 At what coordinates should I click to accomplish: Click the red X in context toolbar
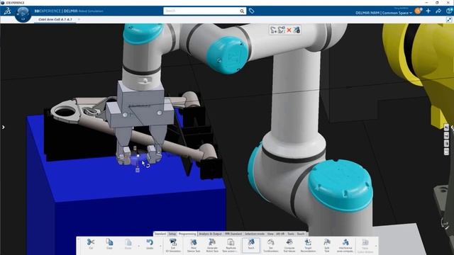pos(289,30)
